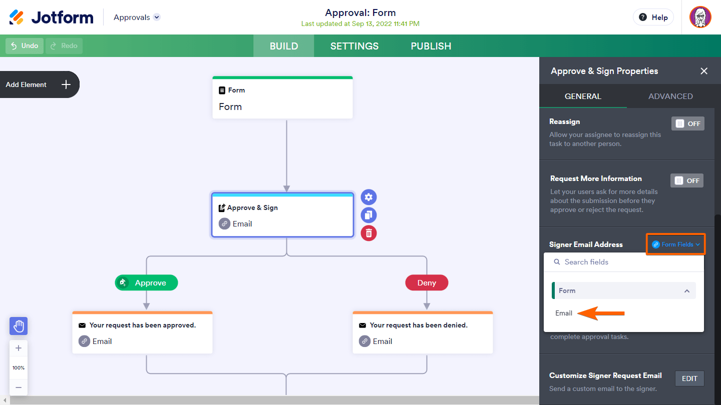Go to the SETTINGS tab
The image size is (721, 405).
(x=354, y=46)
